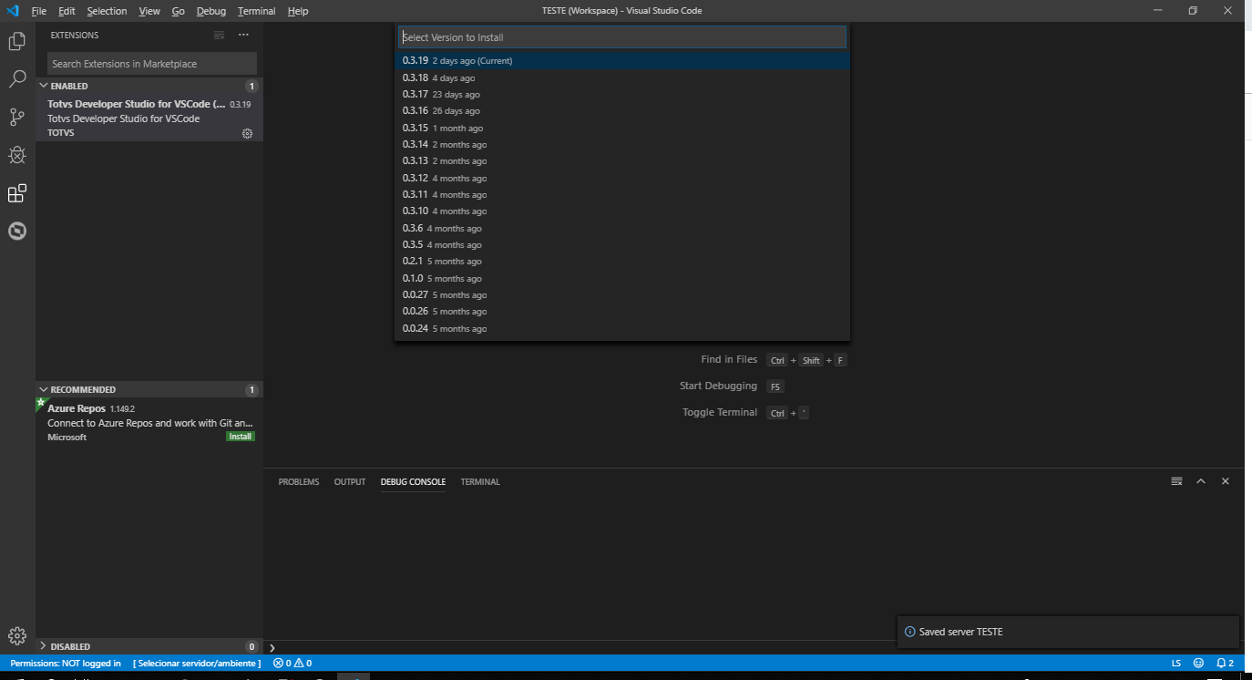Image resolution: width=1252 pixels, height=680 pixels.
Task: Select version 0.3.14 from the list
Action: click(622, 144)
